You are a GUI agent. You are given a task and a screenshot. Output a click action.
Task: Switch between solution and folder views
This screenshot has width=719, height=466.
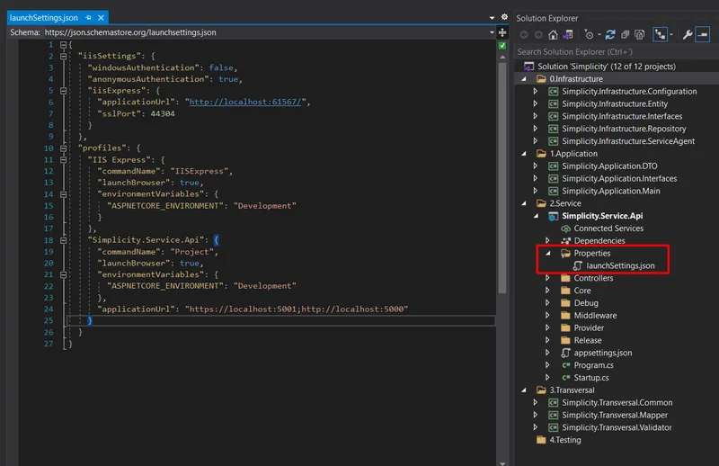tap(568, 35)
